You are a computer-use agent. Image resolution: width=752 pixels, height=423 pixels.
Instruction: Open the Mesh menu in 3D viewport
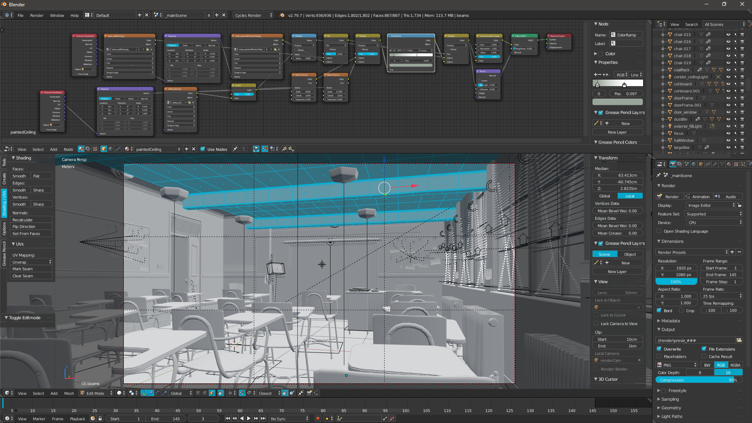(x=69, y=393)
